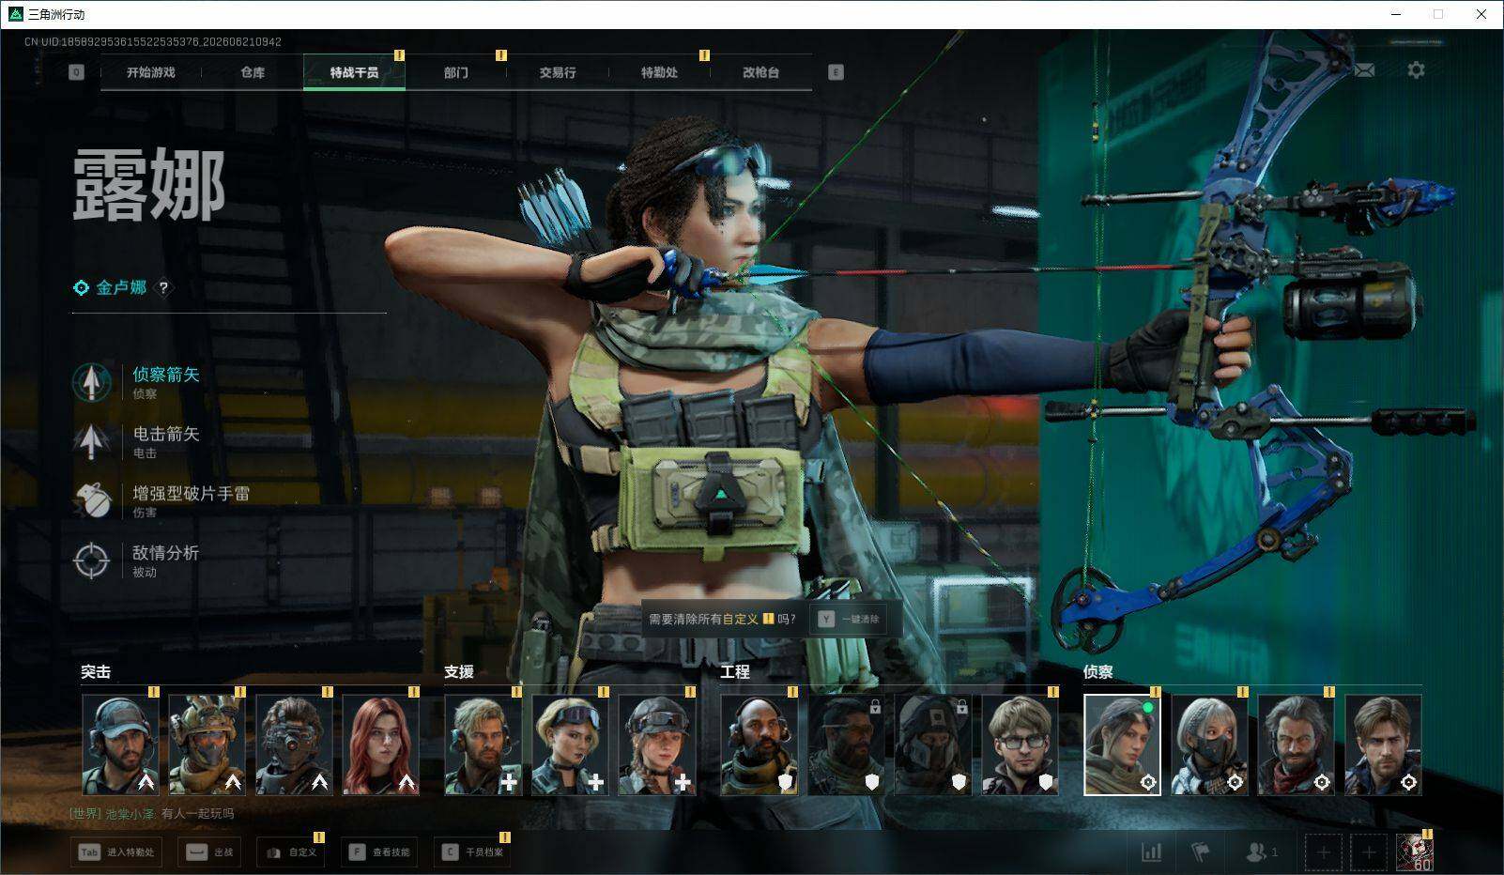Click the 金卢娜 operator name label
Viewport: 1504px width, 875px height.
click(121, 287)
